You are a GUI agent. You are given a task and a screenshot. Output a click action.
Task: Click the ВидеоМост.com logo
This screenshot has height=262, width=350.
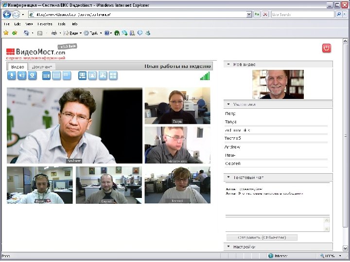click(x=35, y=52)
